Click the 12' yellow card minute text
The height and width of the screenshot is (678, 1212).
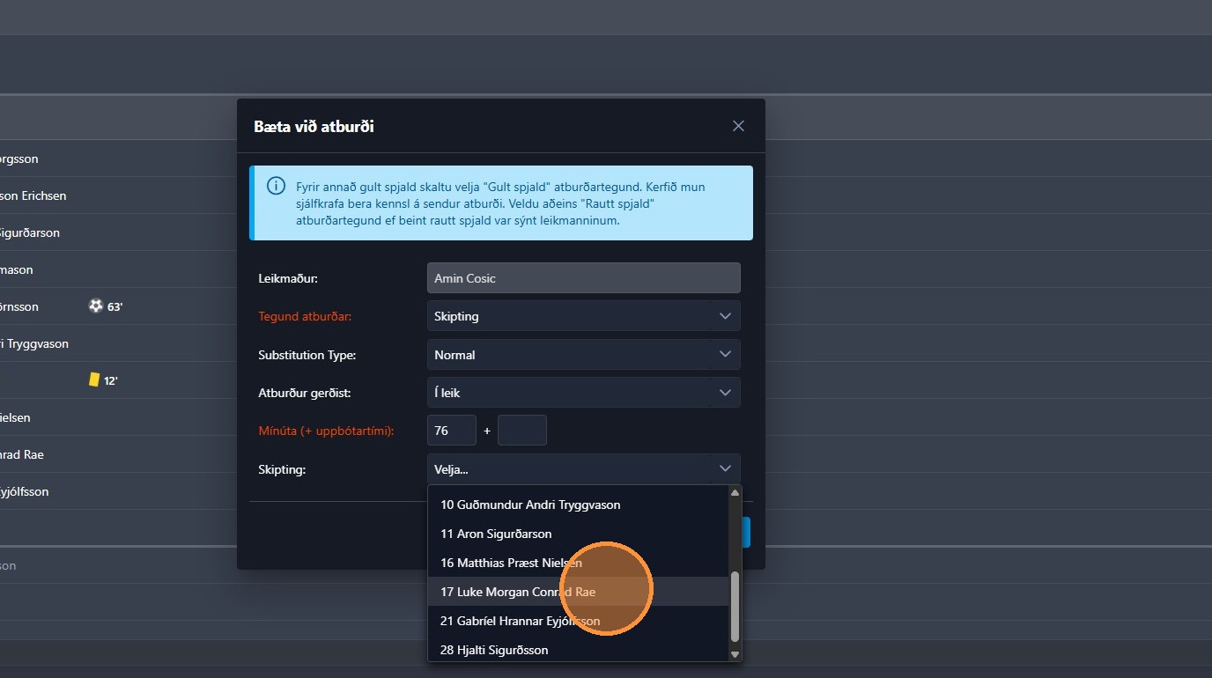[x=111, y=381]
